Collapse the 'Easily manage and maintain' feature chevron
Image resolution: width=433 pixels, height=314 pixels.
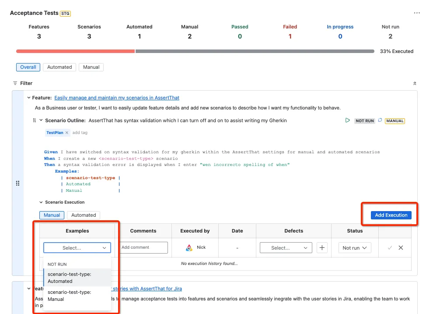click(x=29, y=98)
